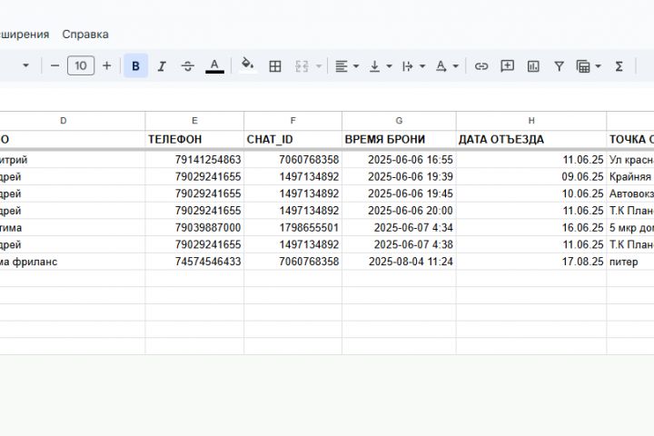Select booking time 2025-06-07 4:38
This screenshot has height=436, width=654.
(399, 244)
